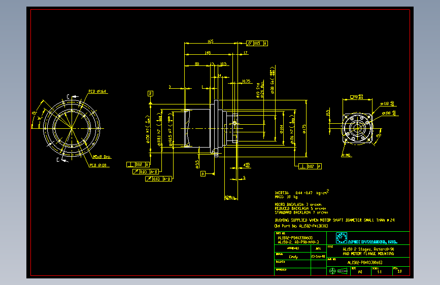Select the 36° angle dimension
The width and height of the screenshot is (440, 285).
[41, 118]
